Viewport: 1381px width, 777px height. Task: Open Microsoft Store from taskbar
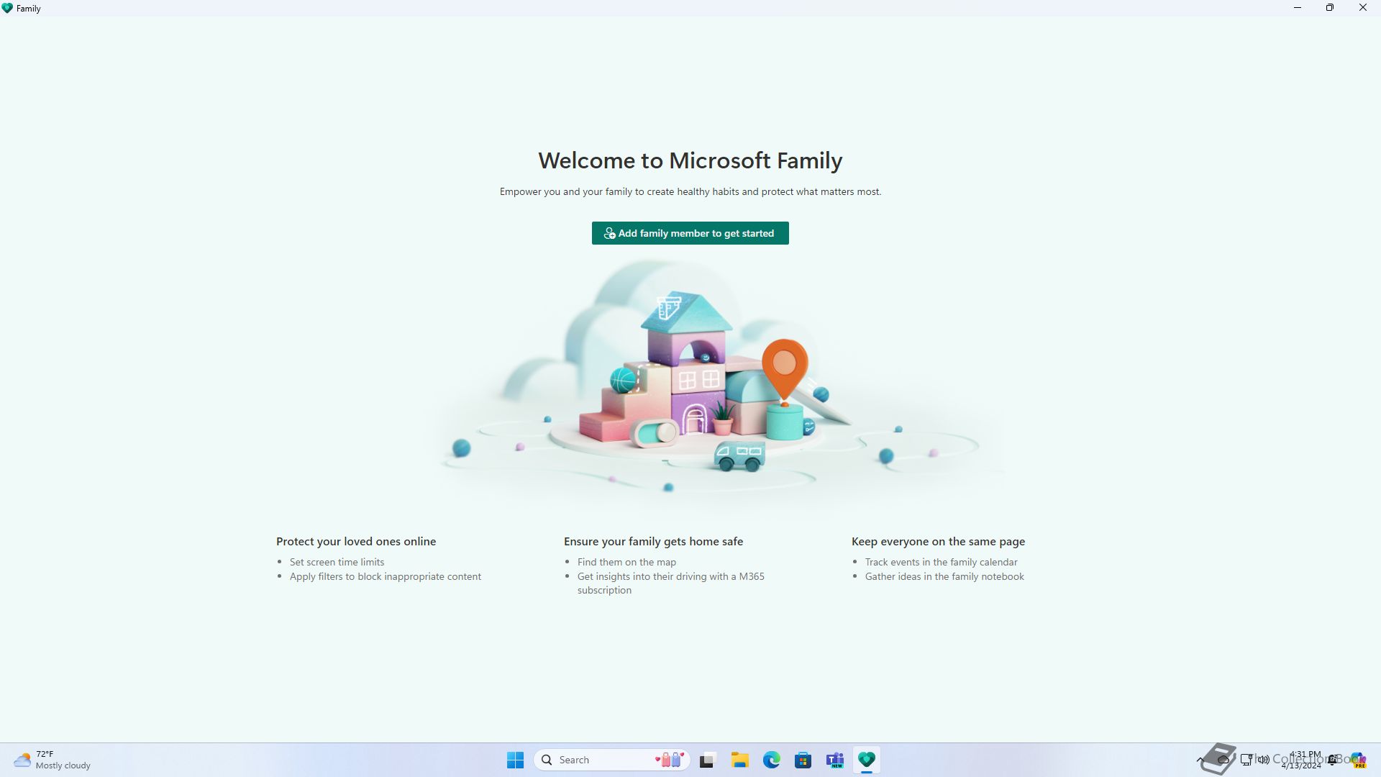[803, 760]
